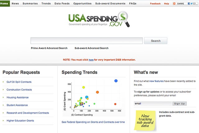Open Prime Award Advanced Search

tap(49, 48)
